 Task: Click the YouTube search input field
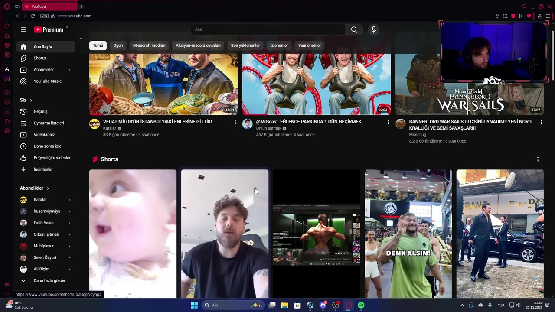[268, 29]
